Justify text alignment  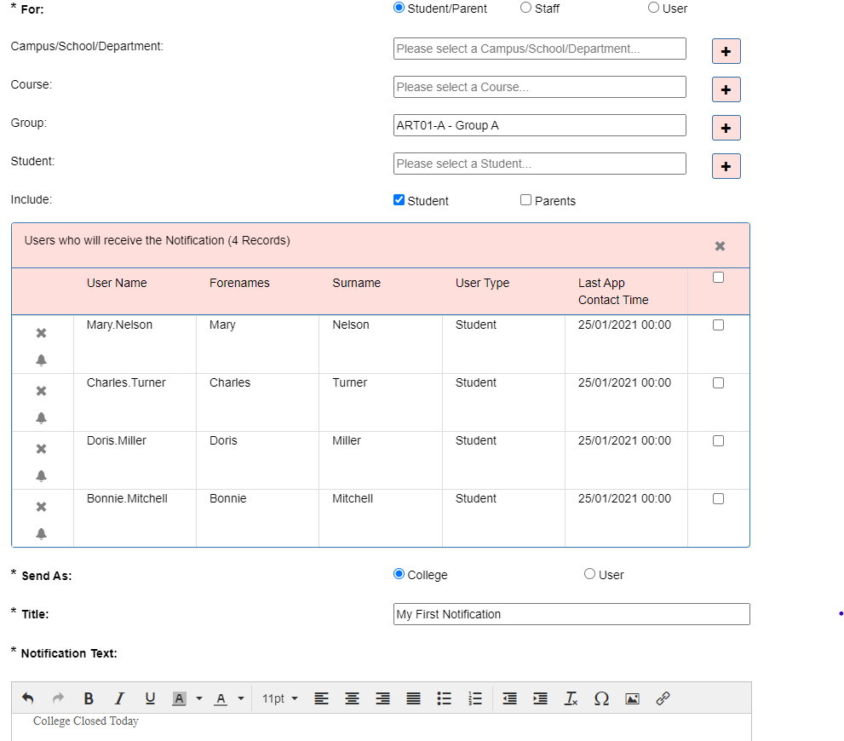[x=413, y=698]
